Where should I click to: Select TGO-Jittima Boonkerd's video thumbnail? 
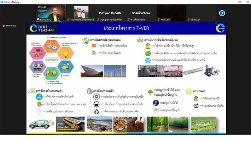[x=81, y=13]
